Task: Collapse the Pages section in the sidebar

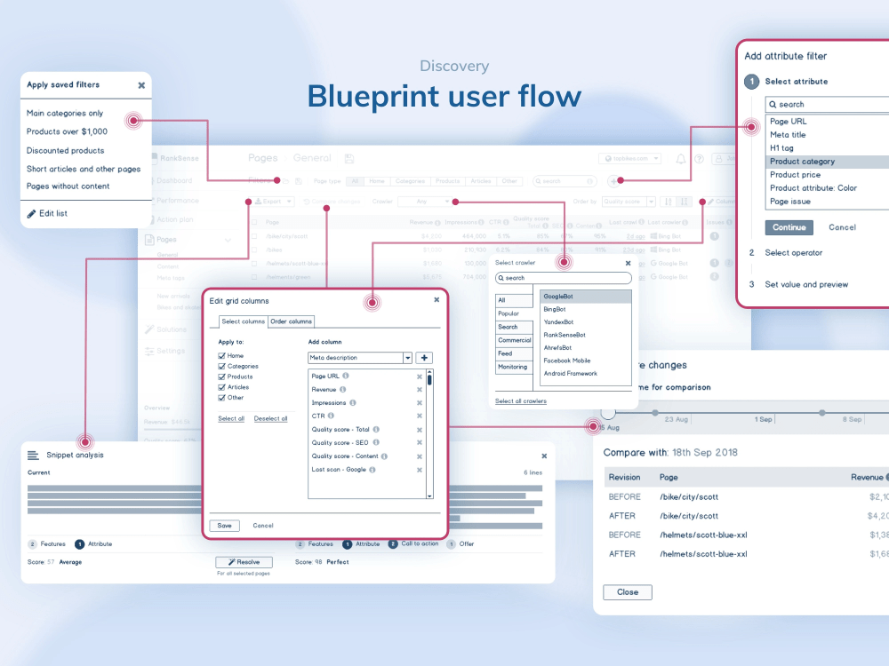Action: click(x=228, y=240)
